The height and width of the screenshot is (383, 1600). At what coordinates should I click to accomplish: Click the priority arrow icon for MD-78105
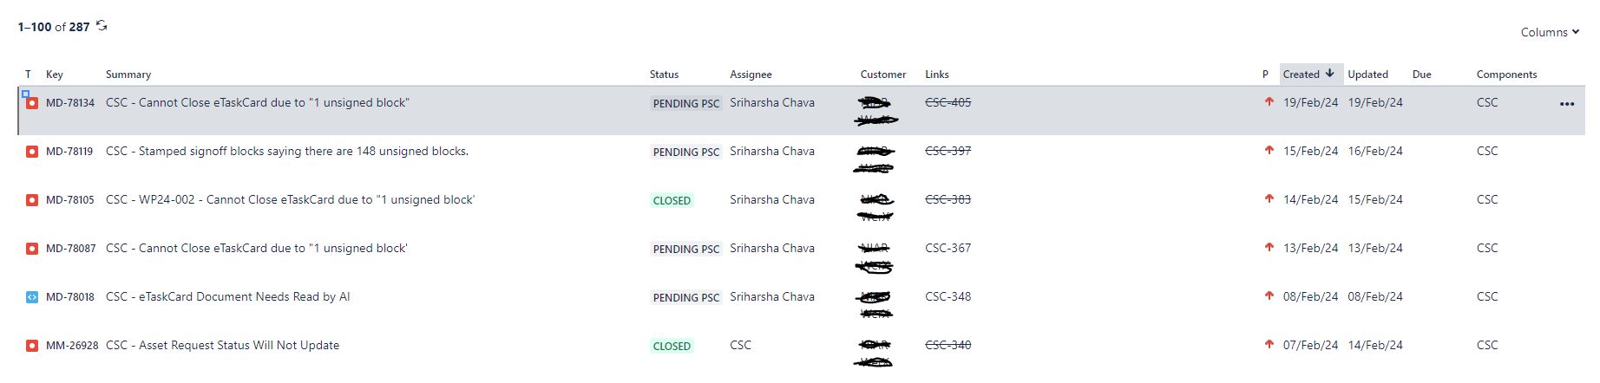(1269, 199)
